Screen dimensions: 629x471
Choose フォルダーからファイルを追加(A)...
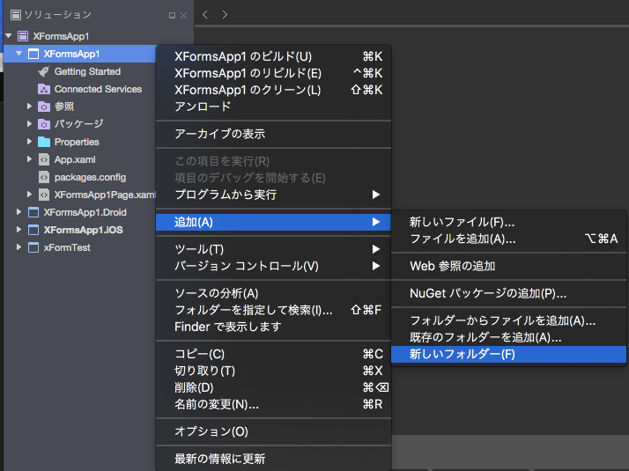[508, 320]
